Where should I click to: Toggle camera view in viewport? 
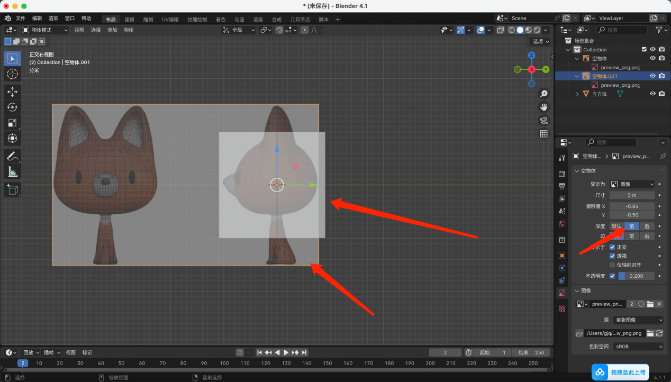(543, 121)
